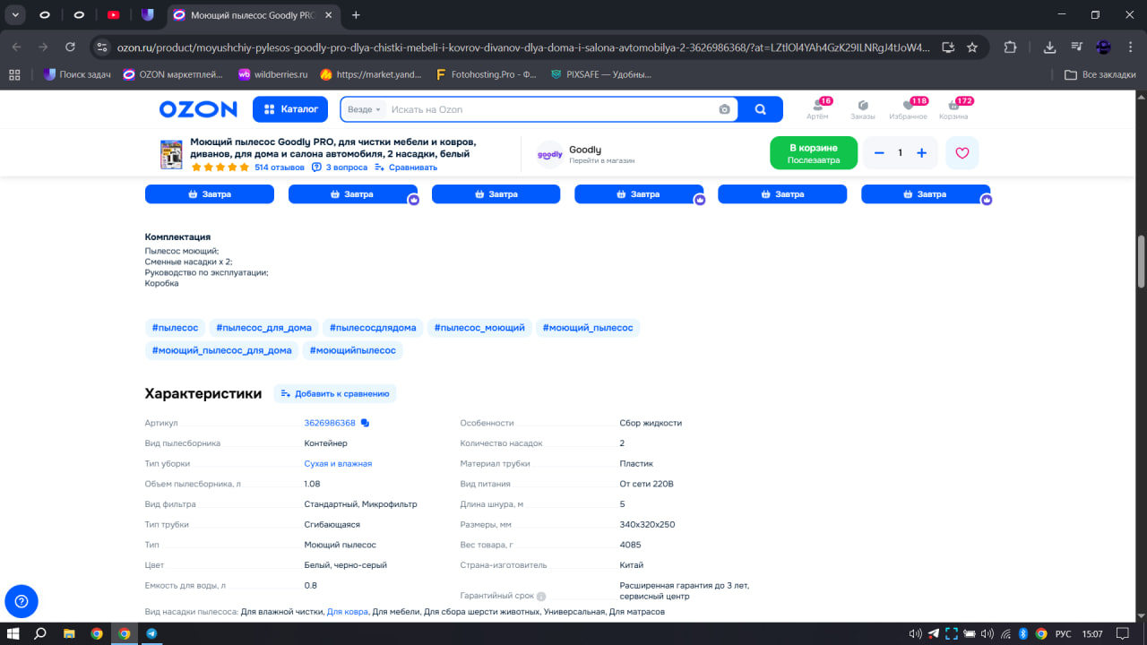Open the Каталог menu
The width and height of the screenshot is (1147, 645).
[x=290, y=109]
